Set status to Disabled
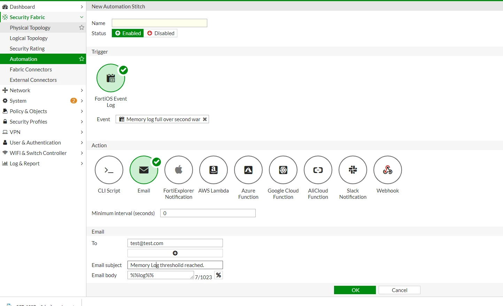The image size is (503, 306). [161, 33]
